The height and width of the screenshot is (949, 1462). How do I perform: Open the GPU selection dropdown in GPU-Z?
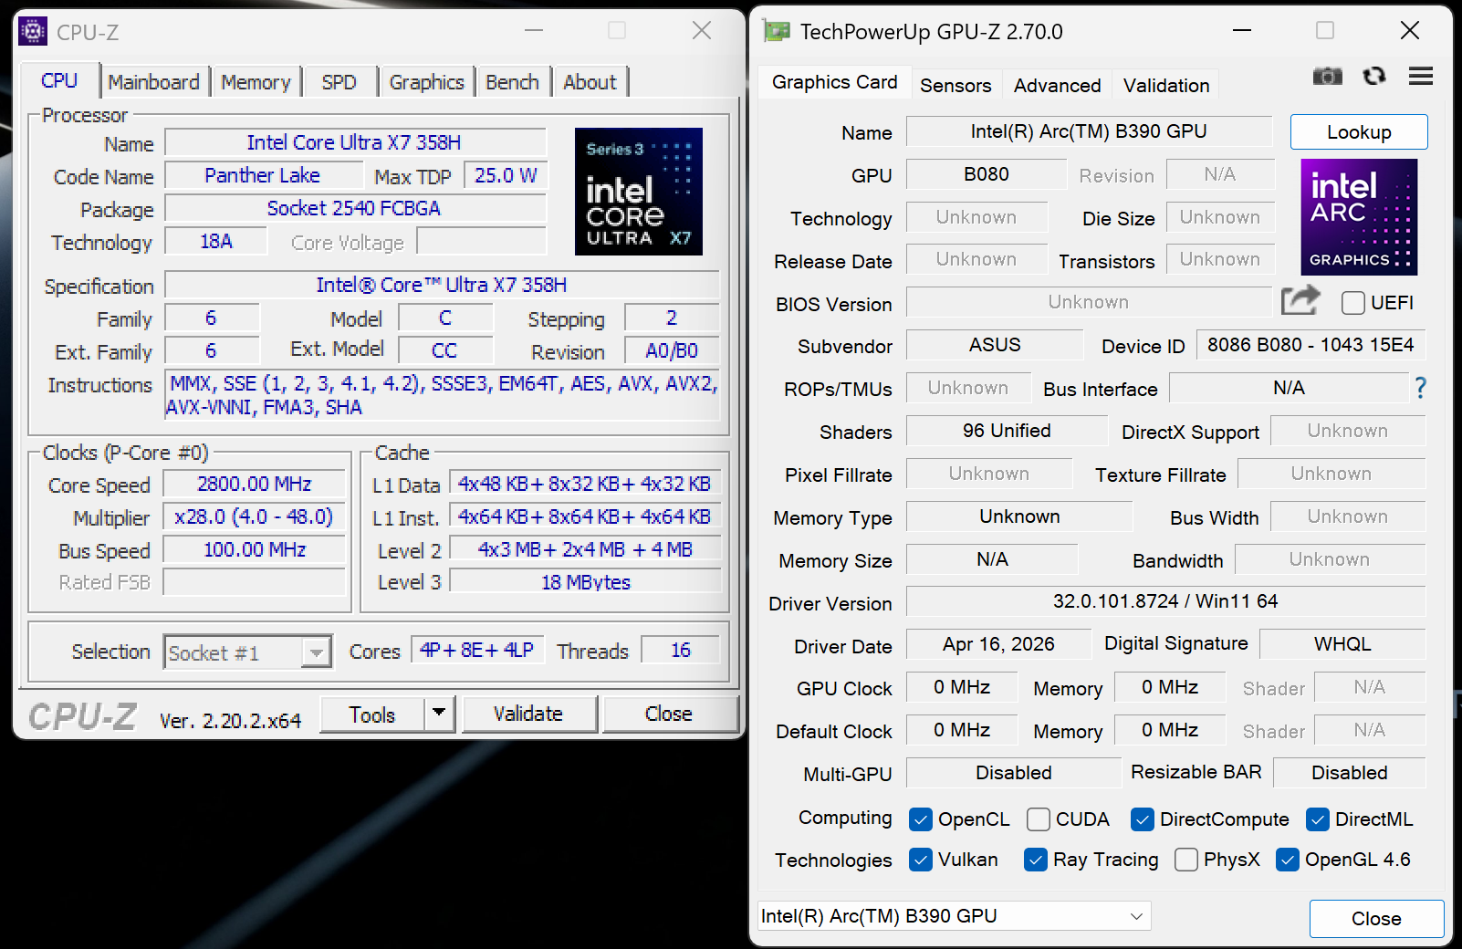[954, 916]
